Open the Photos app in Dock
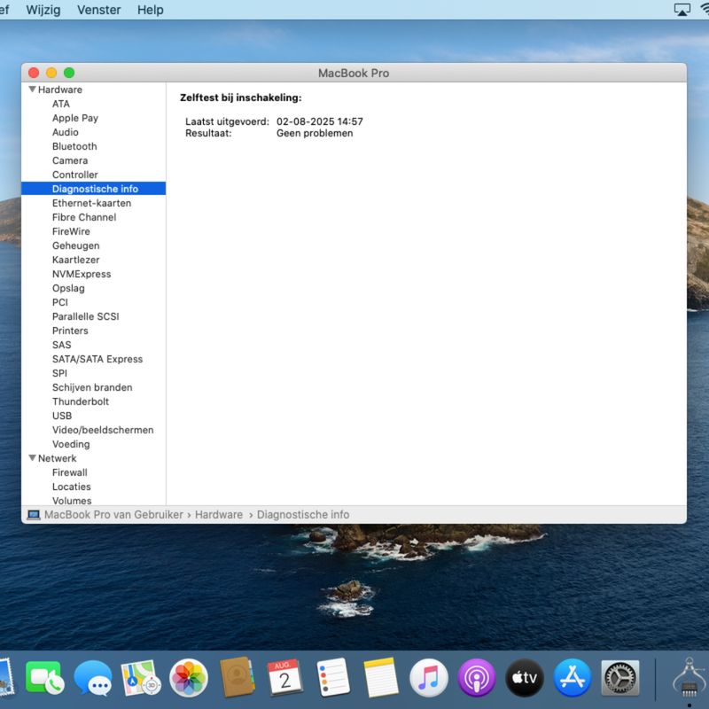The image size is (709, 709). click(x=189, y=678)
